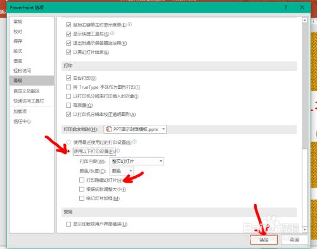Check 以打印机分辨率打印插入的对象
The image size is (317, 249).
pyautogui.click(x=68, y=96)
